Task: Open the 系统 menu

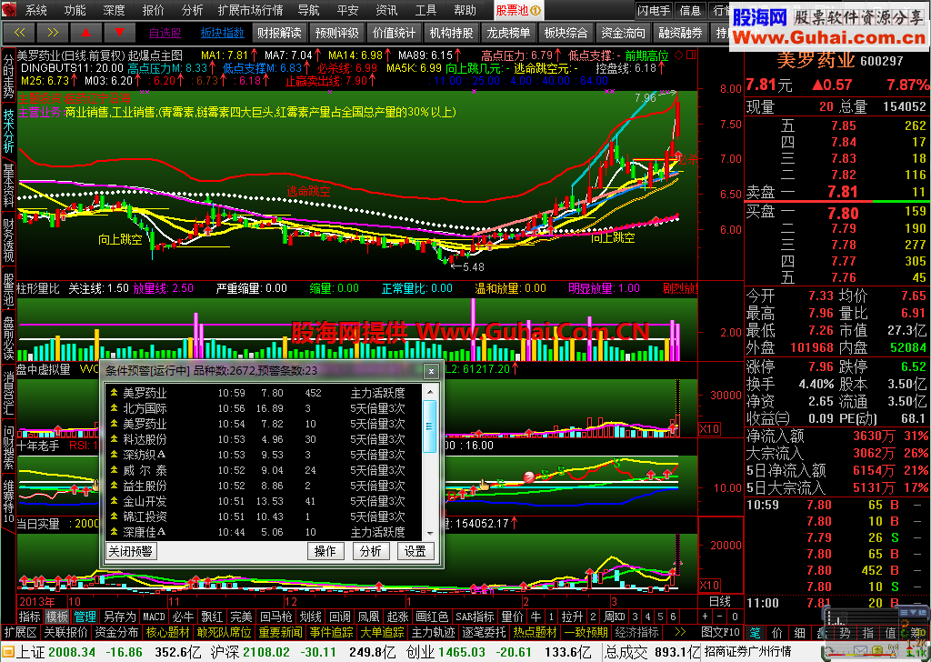Action: click(35, 10)
